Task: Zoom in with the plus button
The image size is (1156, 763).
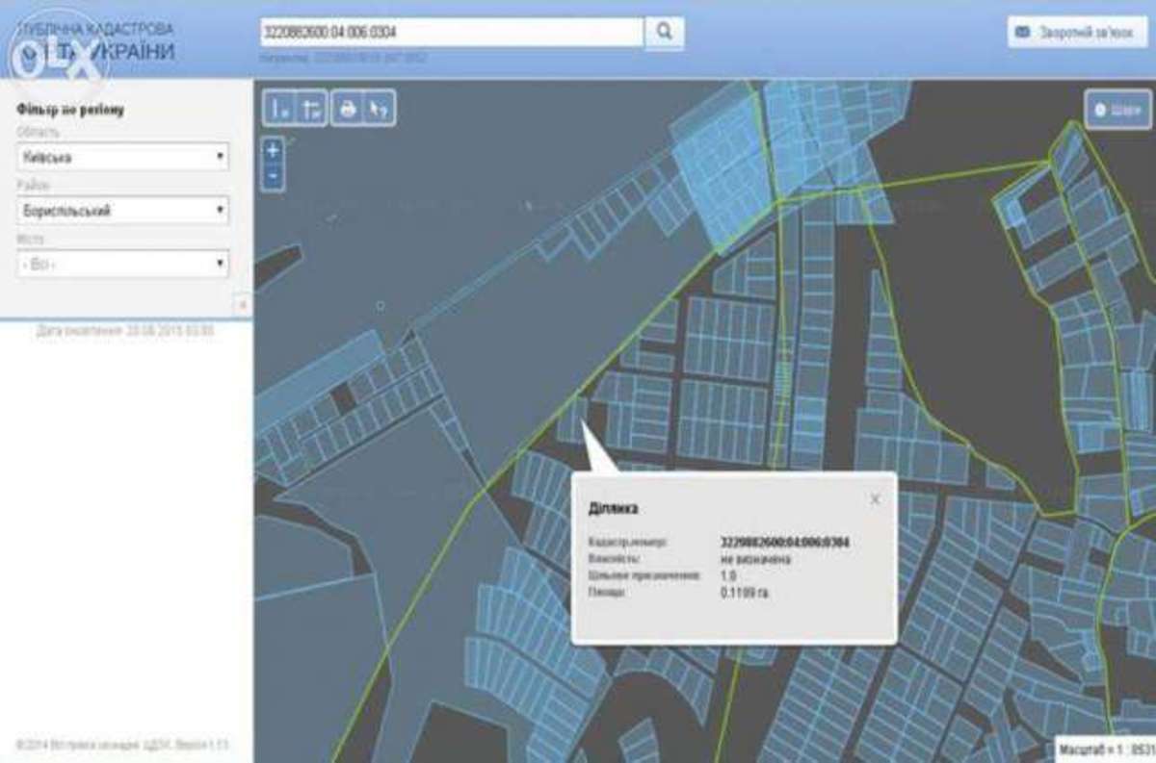Action: [273, 151]
